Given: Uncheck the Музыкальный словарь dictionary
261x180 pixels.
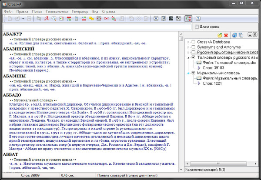Looking at the screenshot, I should [x=193, y=73].
